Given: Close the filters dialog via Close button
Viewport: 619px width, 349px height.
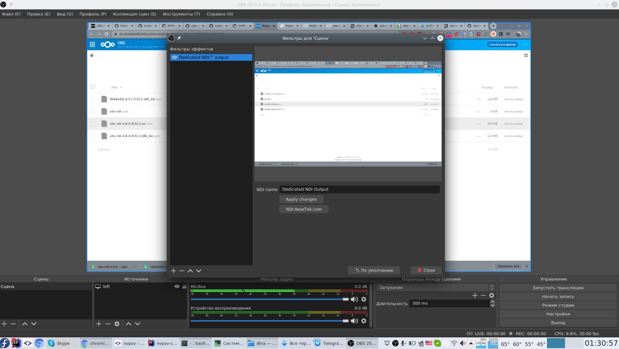Looking at the screenshot, I should 426,270.
